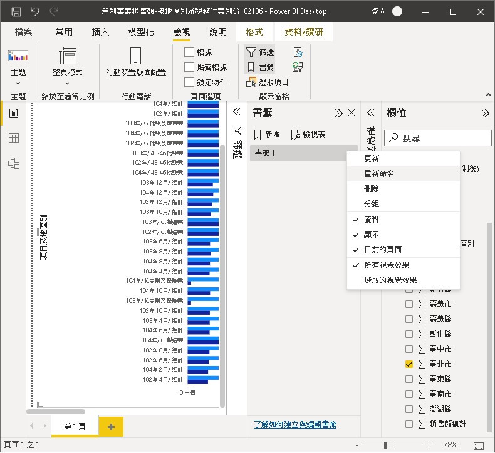
Task: Check the 嘉義市 field checkbox
Action: [x=409, y=304]
